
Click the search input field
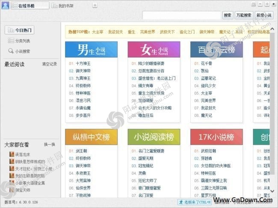click(181, 15)
